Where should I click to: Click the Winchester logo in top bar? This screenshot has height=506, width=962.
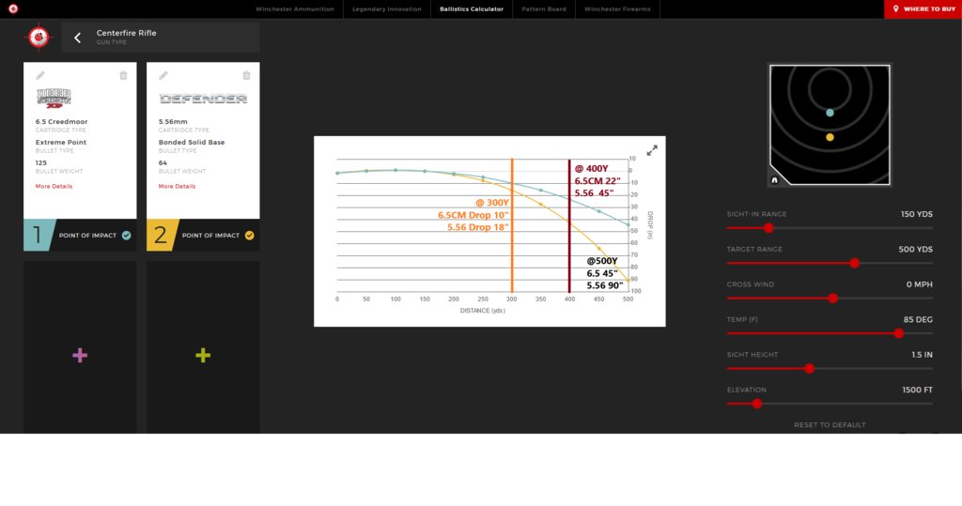pos(13,8)
